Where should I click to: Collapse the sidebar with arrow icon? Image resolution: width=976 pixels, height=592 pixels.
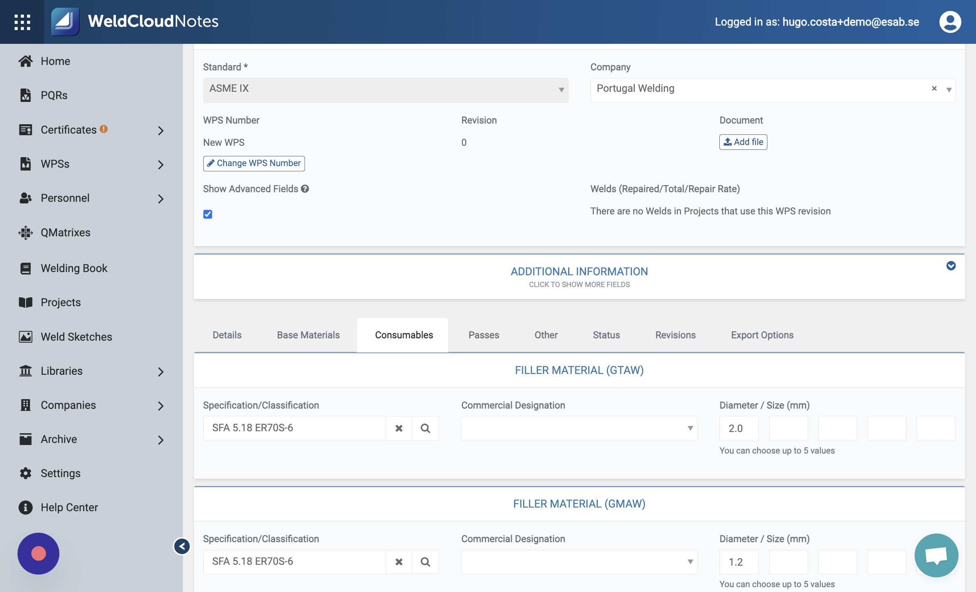click(x=182, y=546)
